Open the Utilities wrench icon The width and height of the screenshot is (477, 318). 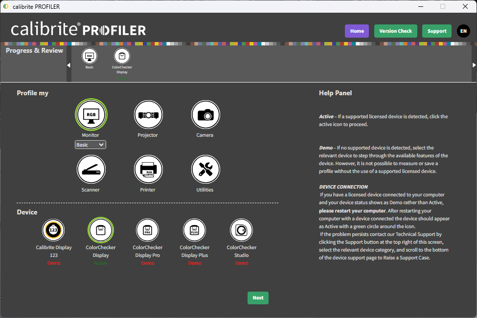coord(205,170)
